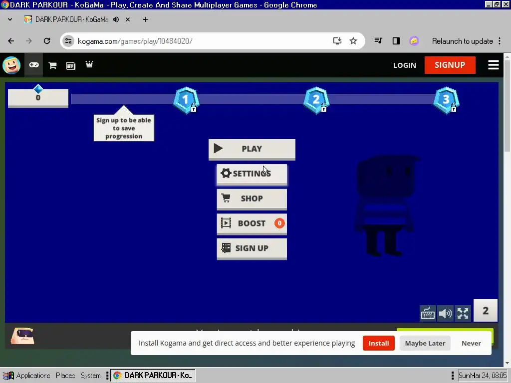Screen dimensions: 511x383
Task: Click the BOOST orange 0 badge
Action: (x=279, y=223)
